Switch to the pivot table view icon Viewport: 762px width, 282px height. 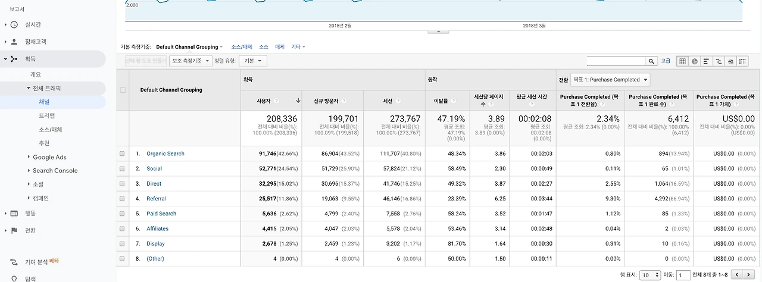click(742, 61)
